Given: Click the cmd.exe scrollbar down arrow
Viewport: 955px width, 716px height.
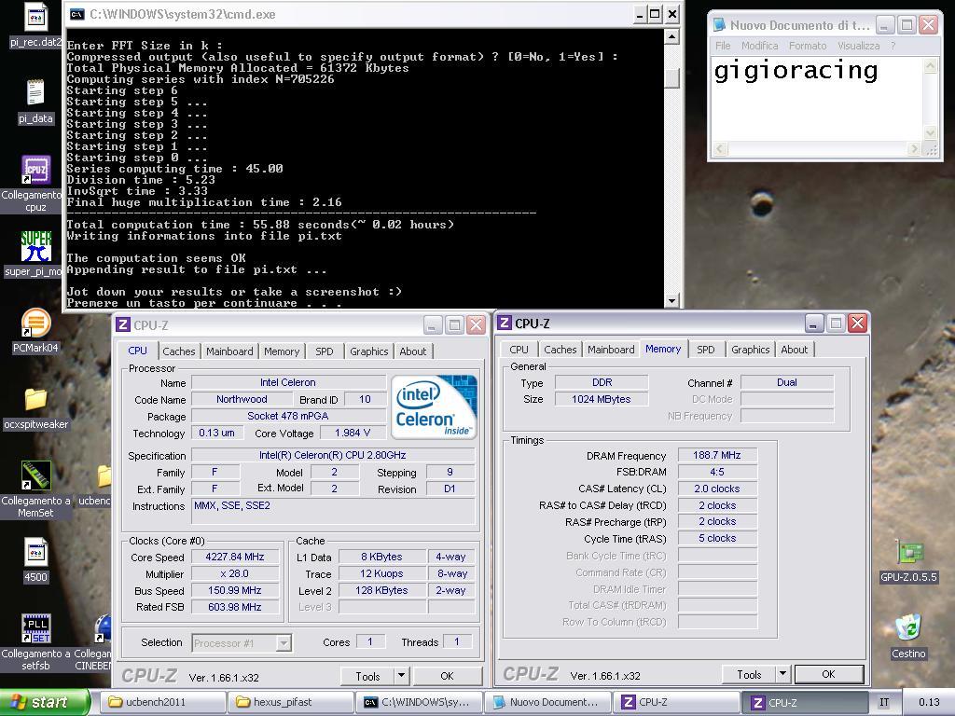Looking at the screenshot, I should pos(671,300).
